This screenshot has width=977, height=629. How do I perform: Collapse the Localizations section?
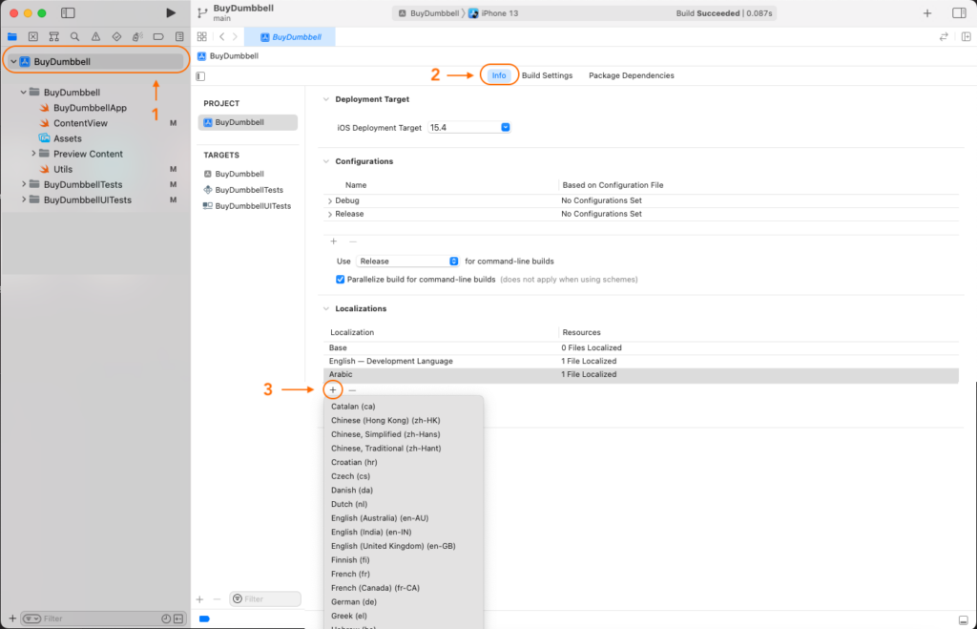click(326, 308)
